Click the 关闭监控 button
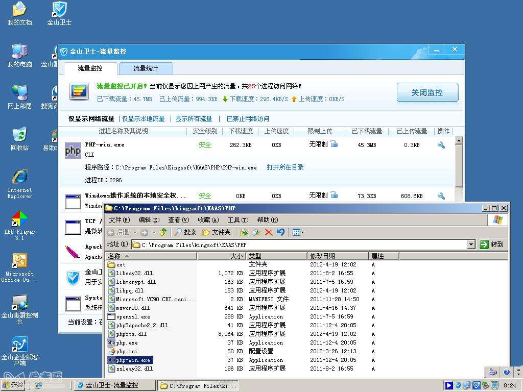 click(x=427, y=92)
